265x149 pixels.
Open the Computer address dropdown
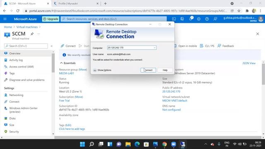coord(154,48)
